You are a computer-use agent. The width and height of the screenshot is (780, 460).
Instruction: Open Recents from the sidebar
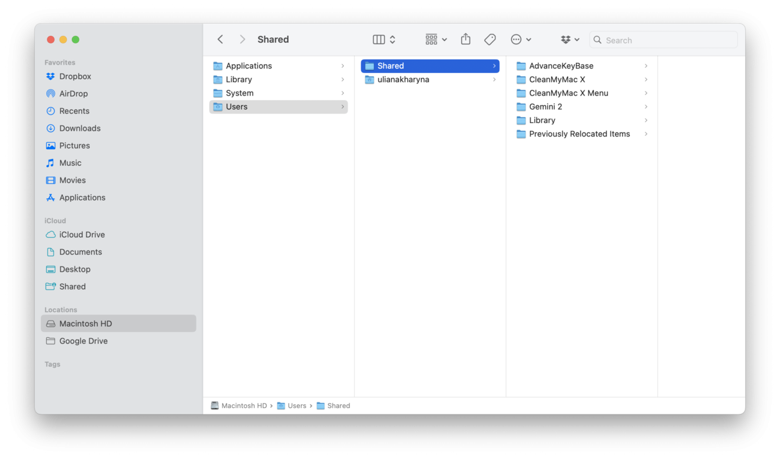[74, 110]
